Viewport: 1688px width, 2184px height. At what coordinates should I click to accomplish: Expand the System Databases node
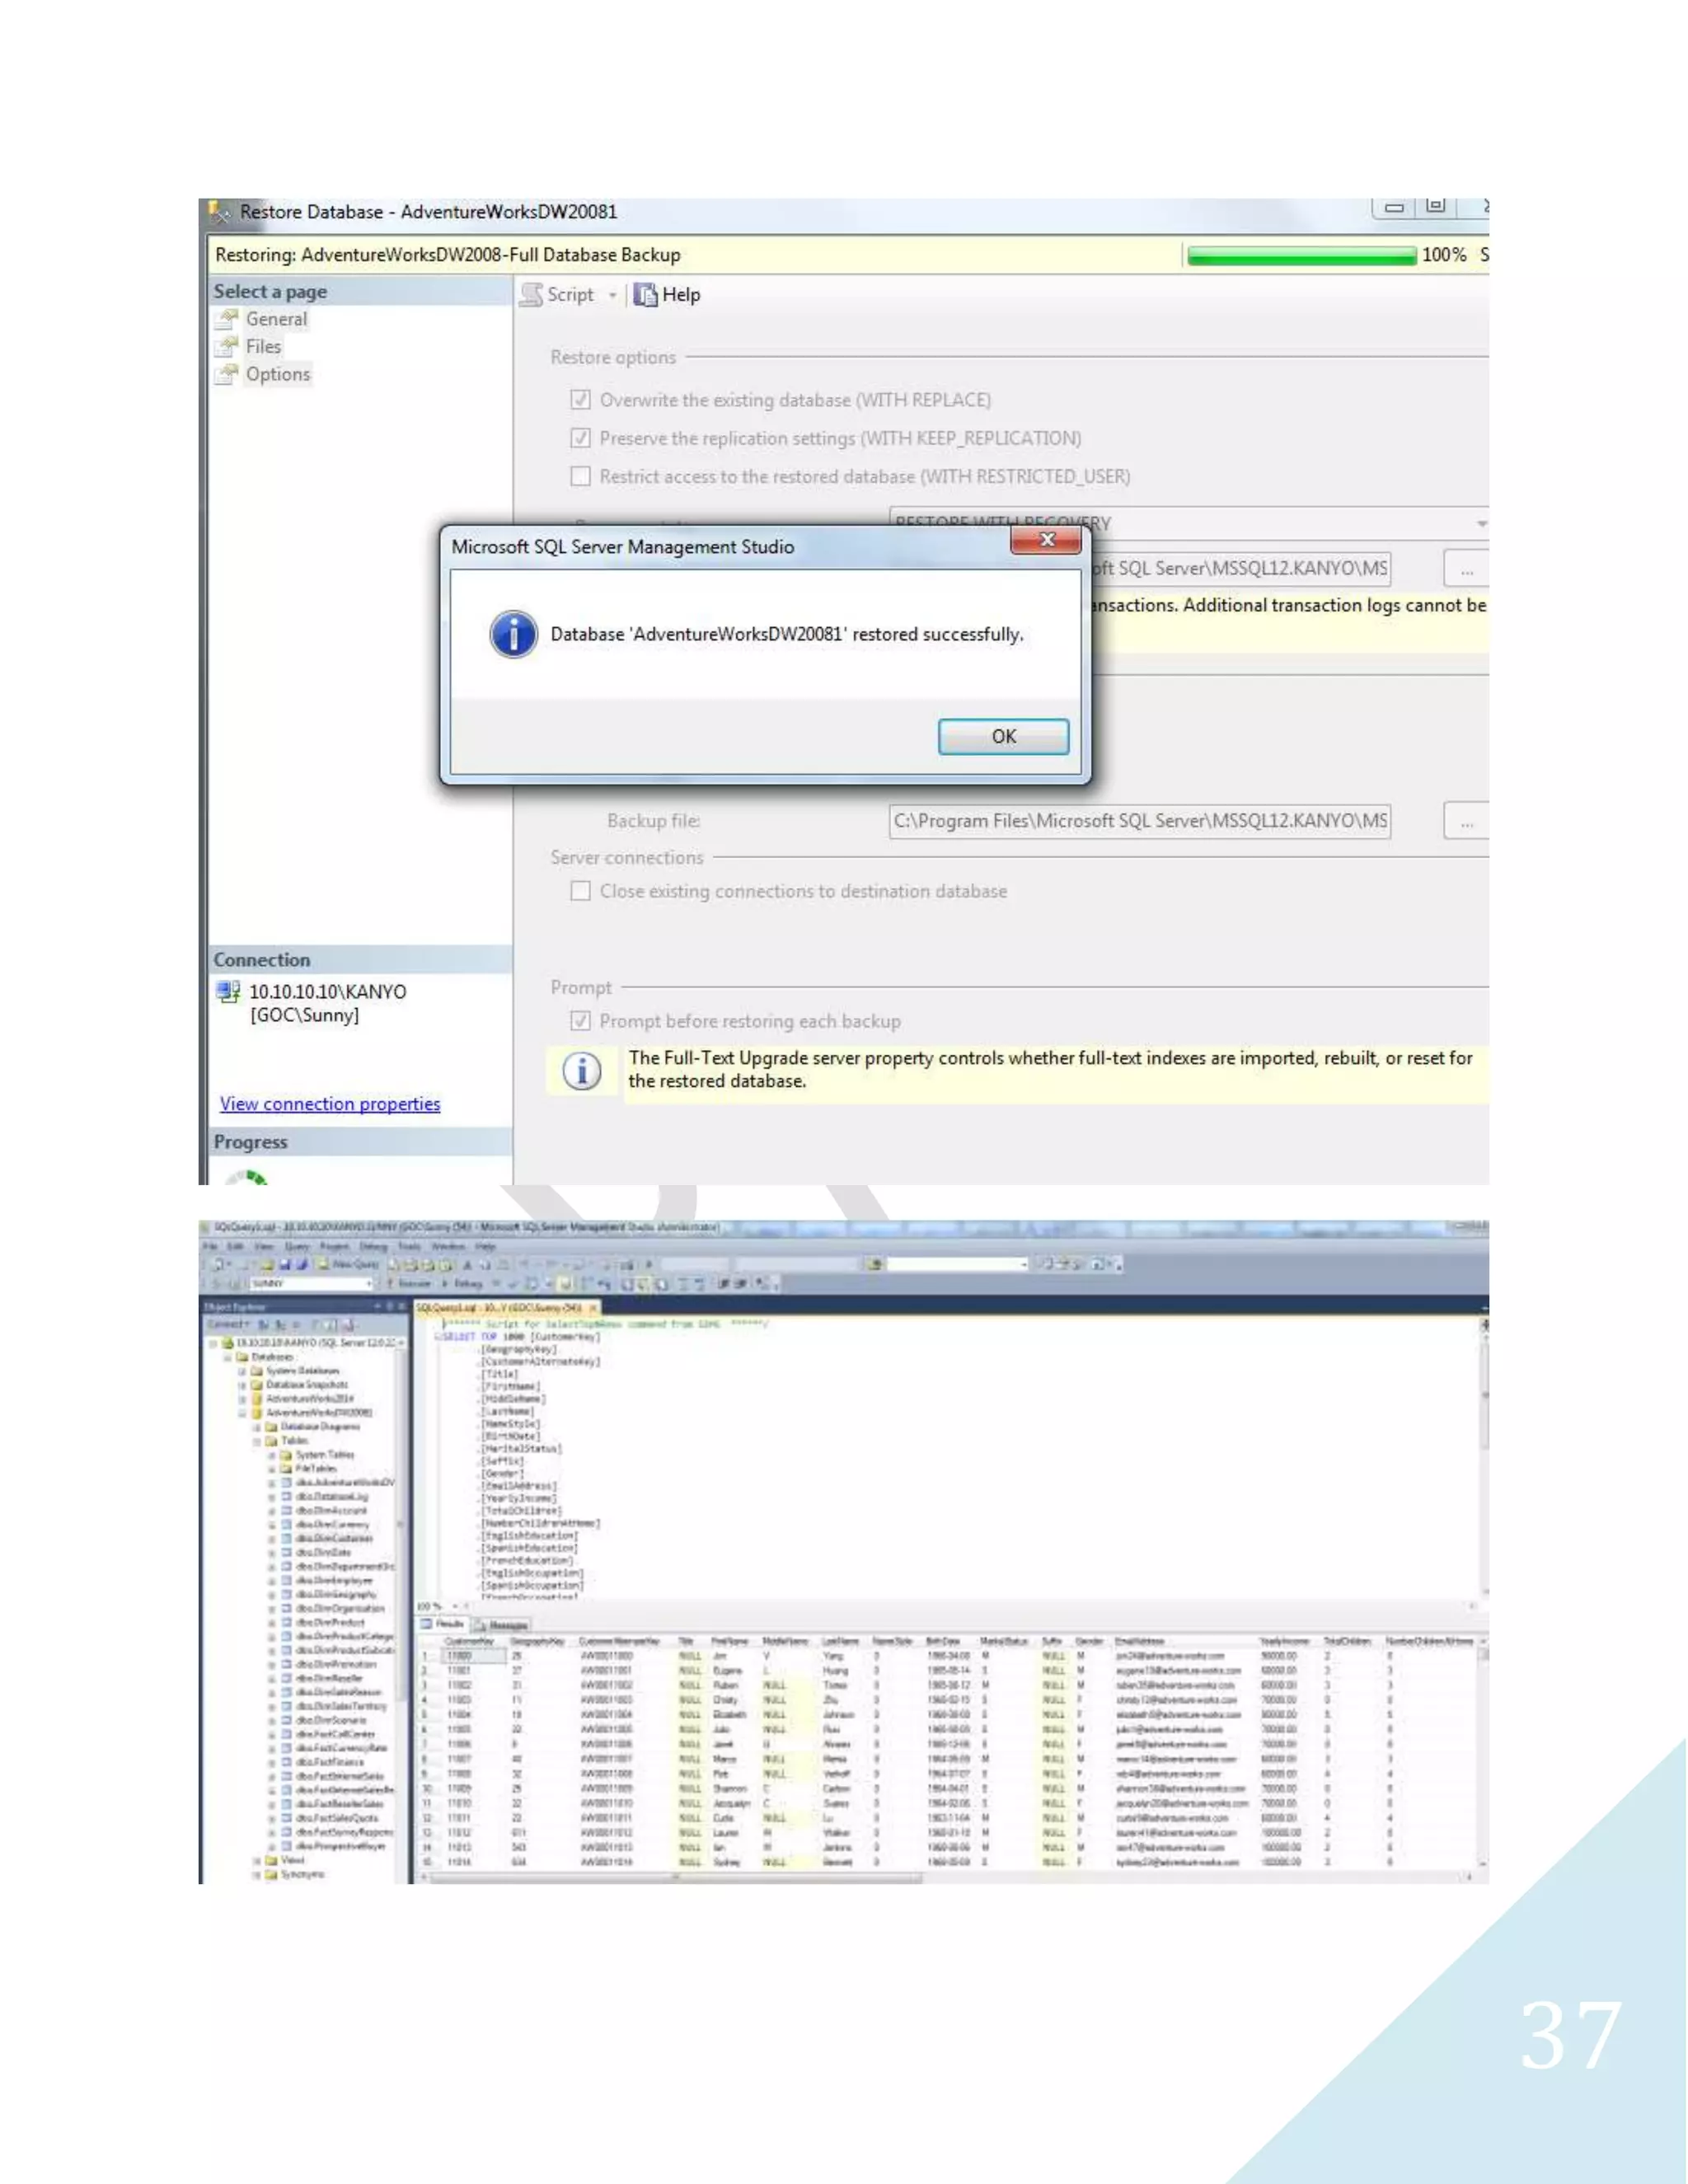pyautogui.click(x=242, y=1371)
